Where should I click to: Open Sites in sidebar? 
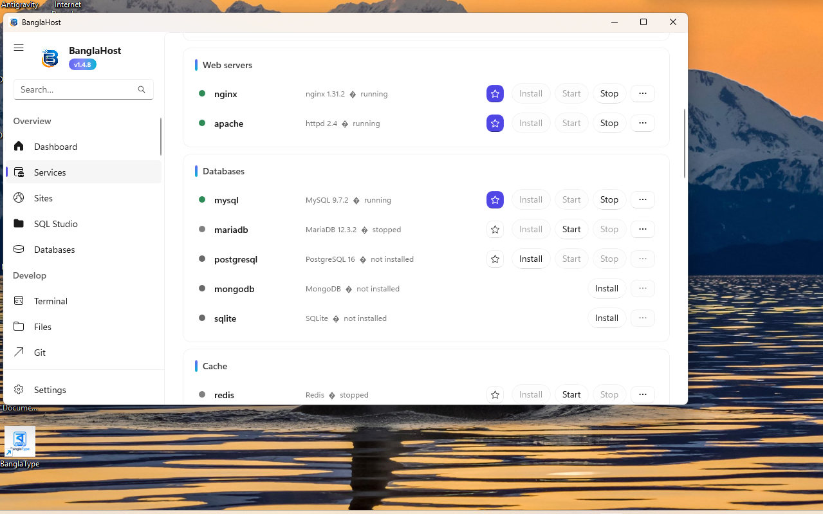coord(84,198)
